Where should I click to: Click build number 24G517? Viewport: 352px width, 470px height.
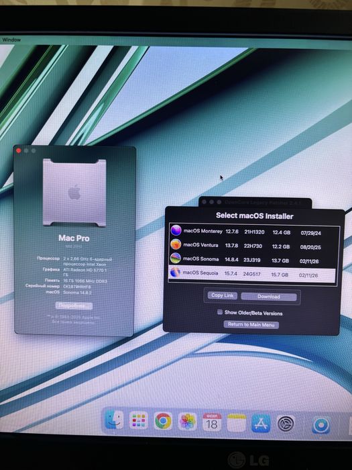[251, 274]
